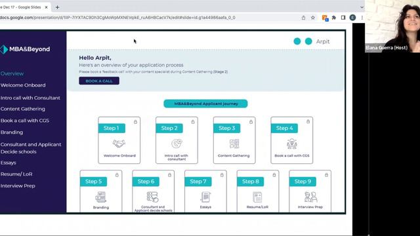Click the Essays document icon

205,197
